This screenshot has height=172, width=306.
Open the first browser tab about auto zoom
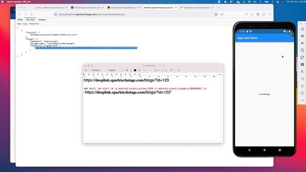51,8
